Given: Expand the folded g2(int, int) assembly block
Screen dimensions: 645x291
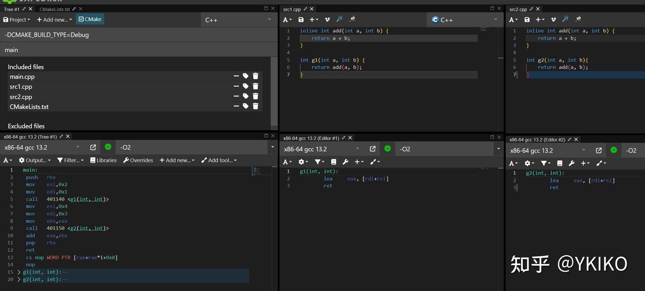Looking at the screenshot, I should 19,279.
